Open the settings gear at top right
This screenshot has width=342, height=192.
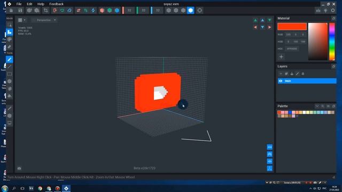333,11
